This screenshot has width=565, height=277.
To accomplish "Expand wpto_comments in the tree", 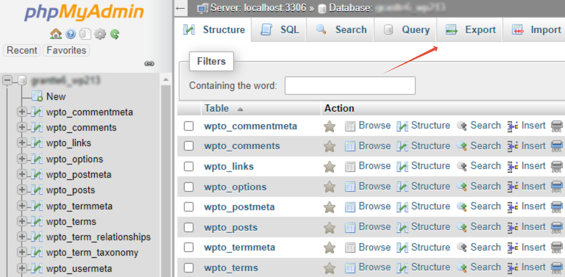I will click(22, 127).
